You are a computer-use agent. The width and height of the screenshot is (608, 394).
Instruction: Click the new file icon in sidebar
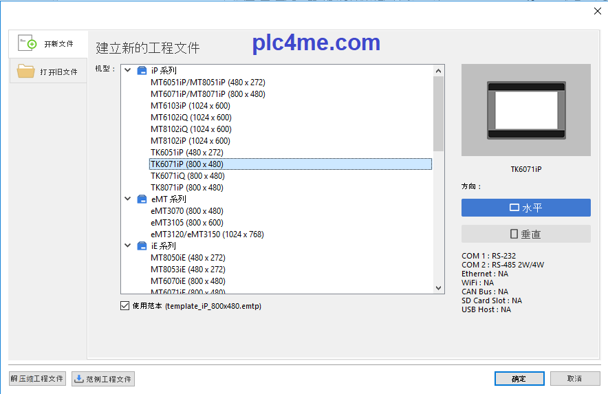[x=27, y=43]
